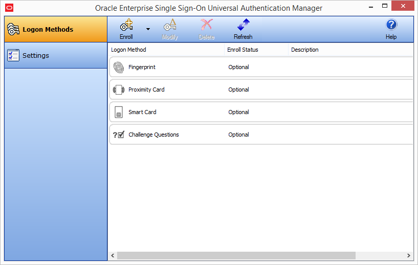The height and width of the screenshot is (265, 418).
Task: Click Optional status for Proximity Card
Action: [238, 90]
